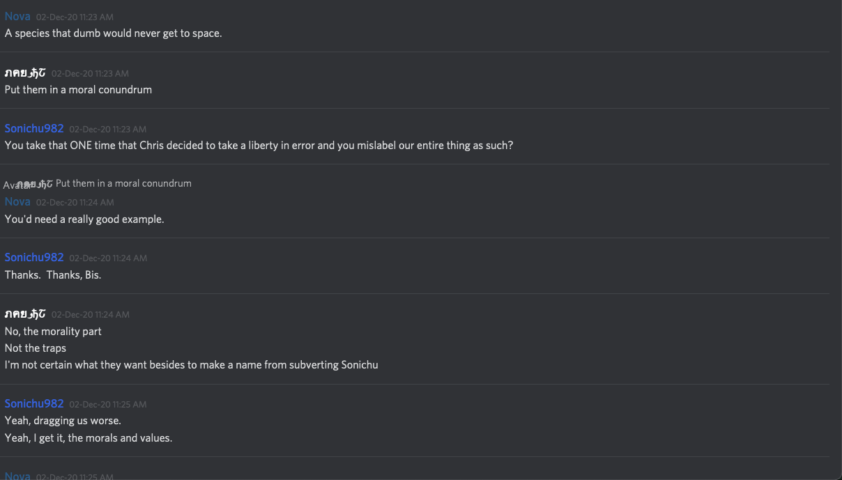The width and height of the screenshot is (842, 480).
Task: Click the 'Not the traps' message line
Action: [36, 348]
